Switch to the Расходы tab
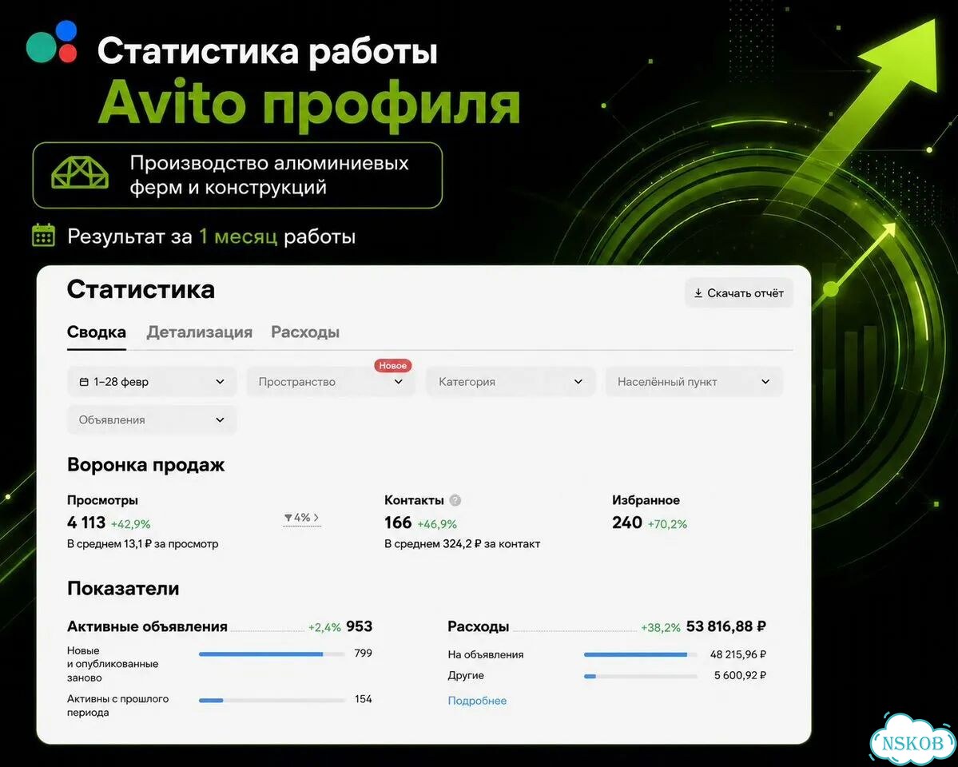The width and height of the screenshot is (958, 767). coord(305,332)
